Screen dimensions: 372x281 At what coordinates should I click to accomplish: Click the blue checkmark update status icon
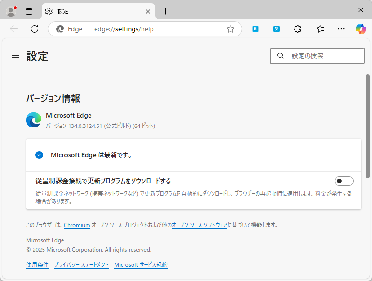coord(39,155)
